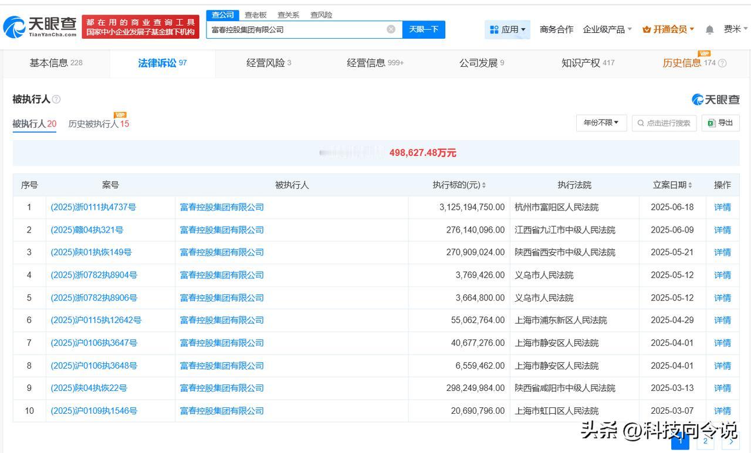Open case (2025)浙0111执4737号
This screenshot has width=751, height=453.
pos(93,207)
